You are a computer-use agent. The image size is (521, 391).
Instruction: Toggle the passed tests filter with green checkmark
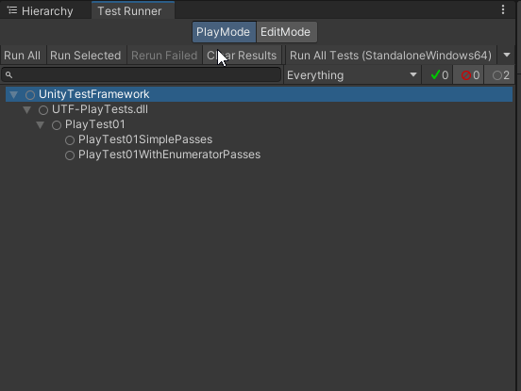point(438,75)
